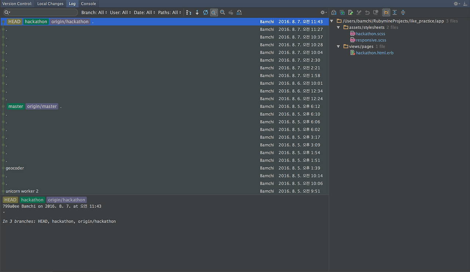Click the show diff with local icon
This screenshot has height=272, width=470.
tap(342, 12)
